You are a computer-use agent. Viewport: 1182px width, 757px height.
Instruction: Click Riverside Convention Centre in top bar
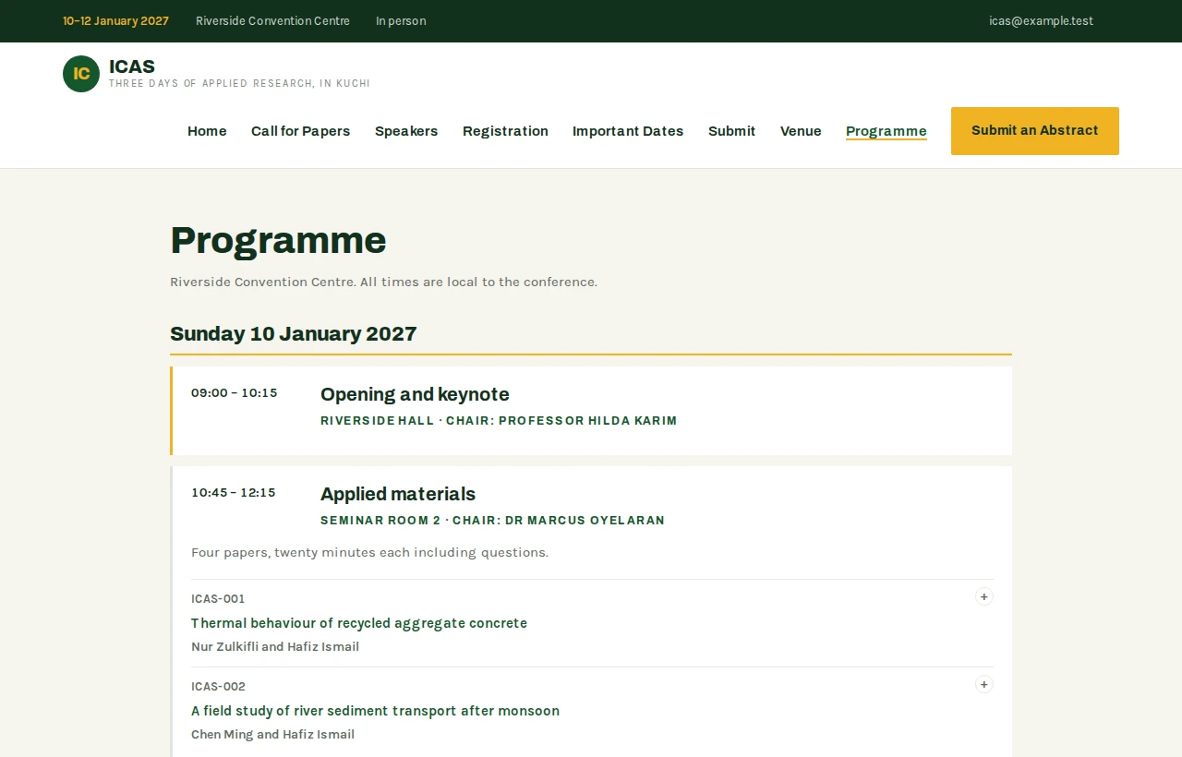click(x=272, y=21)
